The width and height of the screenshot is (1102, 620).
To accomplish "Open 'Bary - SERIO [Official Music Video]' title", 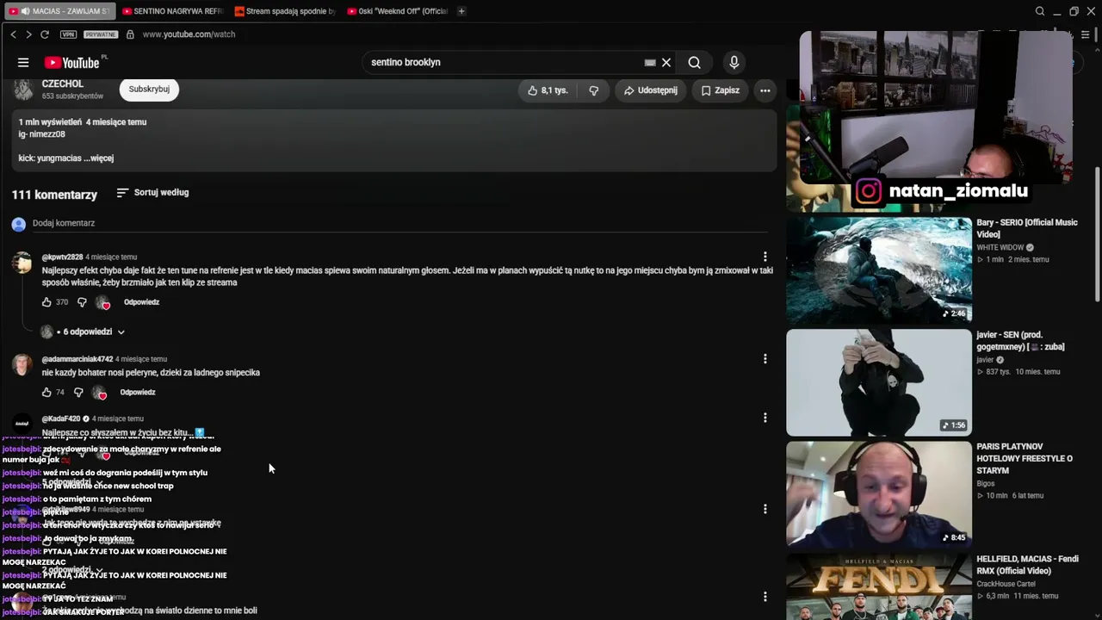I will tap(1027, 228).
